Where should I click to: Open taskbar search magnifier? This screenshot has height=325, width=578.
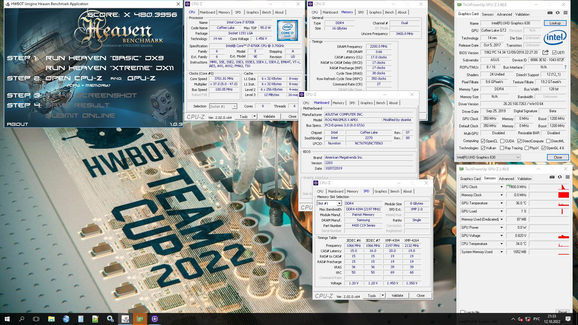22,319
